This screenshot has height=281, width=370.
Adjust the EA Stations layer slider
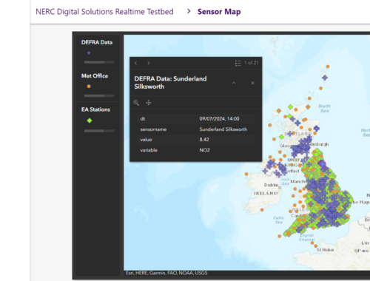[99, 131]
